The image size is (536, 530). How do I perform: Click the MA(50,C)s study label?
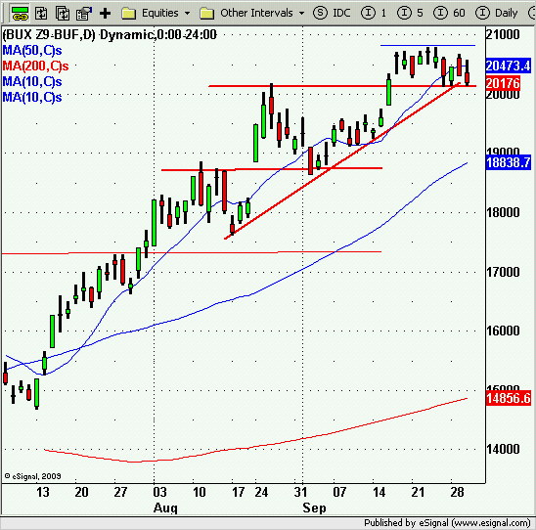click(32, 51)
